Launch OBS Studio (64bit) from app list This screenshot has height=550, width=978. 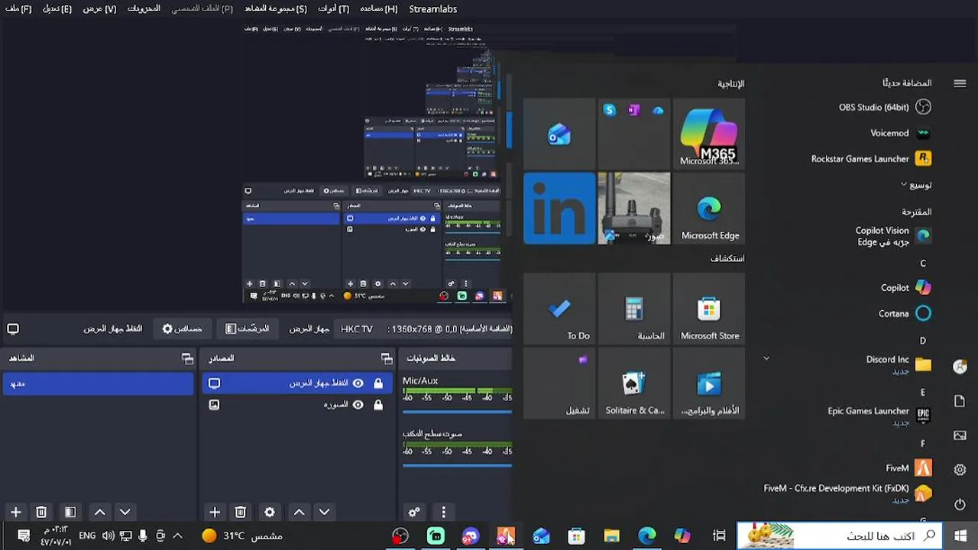[885, 107]
